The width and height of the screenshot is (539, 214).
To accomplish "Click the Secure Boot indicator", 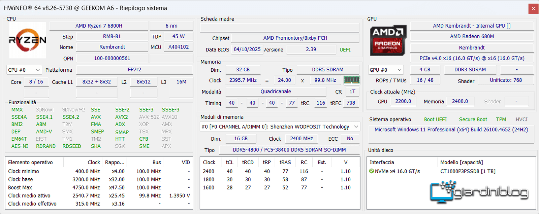I will pyautogui.click(x=473, y=119).
